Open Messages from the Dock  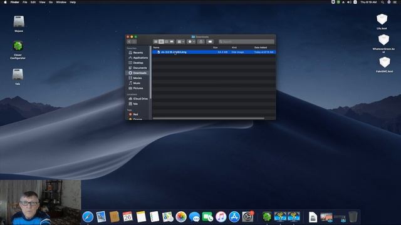coord(194,217)
